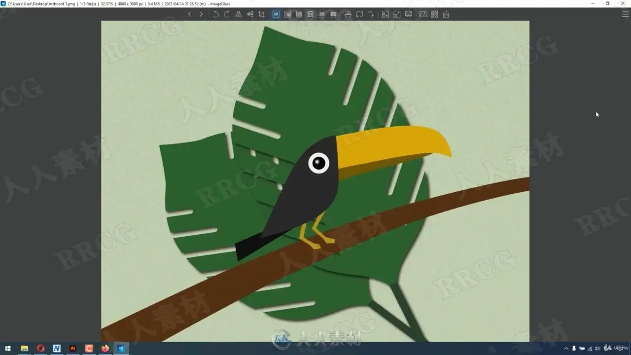This screenshot has height=355, width=631.
Task: Rotate image counterclockwise
Action: (215, 14)
